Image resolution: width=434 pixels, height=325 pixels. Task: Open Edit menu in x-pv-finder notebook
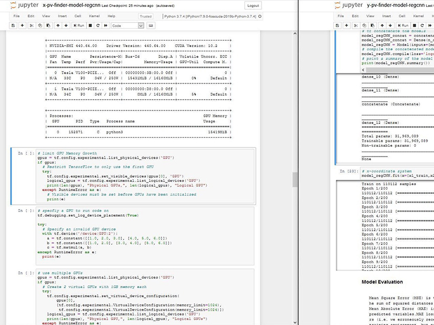31,16
